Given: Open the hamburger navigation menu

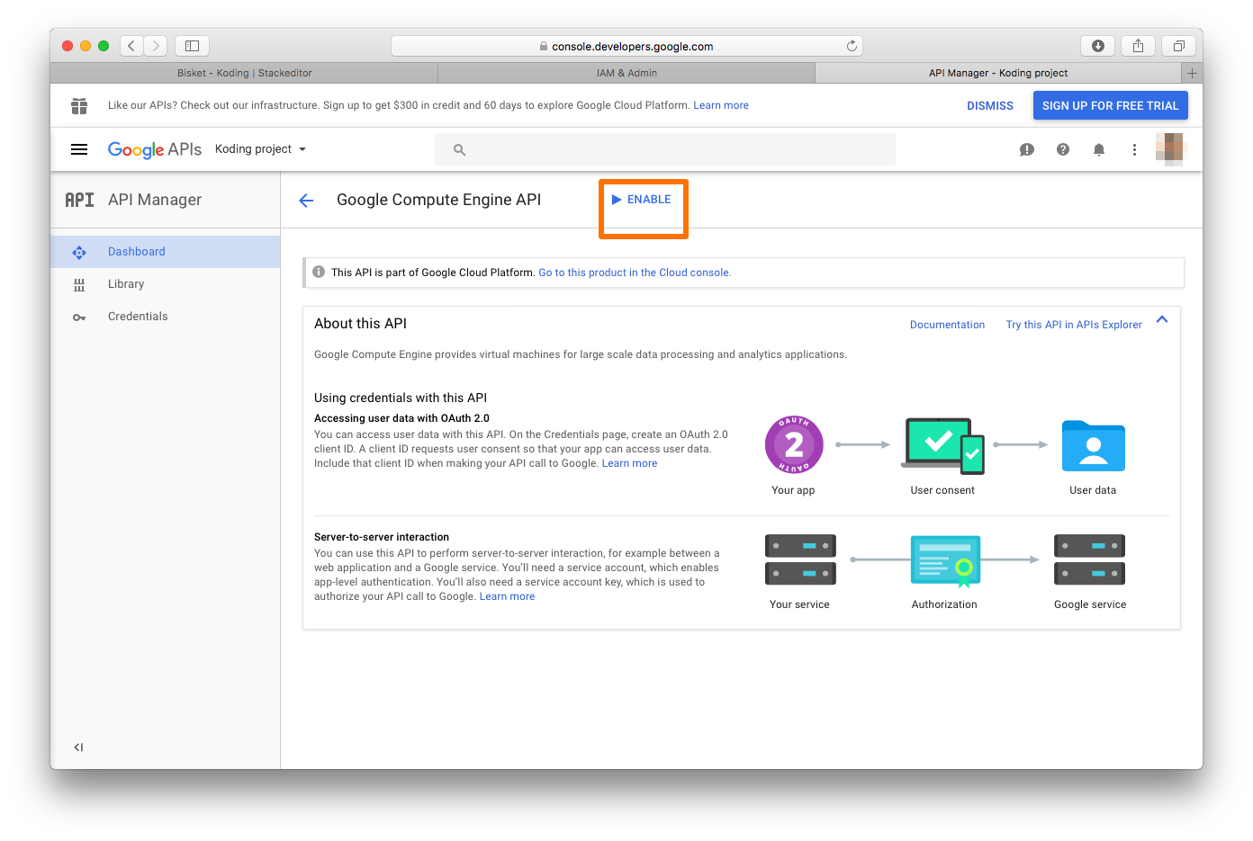Looking at the screenshot, I should pos(79,149).
